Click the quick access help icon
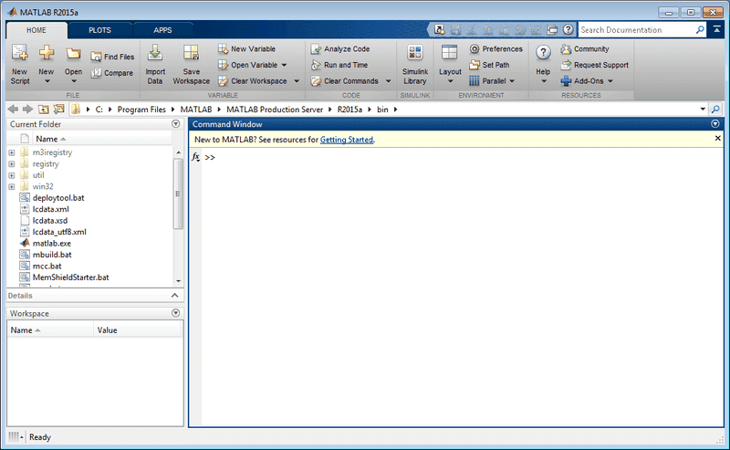Screen dimensions: 730x450 pos(568,30)
